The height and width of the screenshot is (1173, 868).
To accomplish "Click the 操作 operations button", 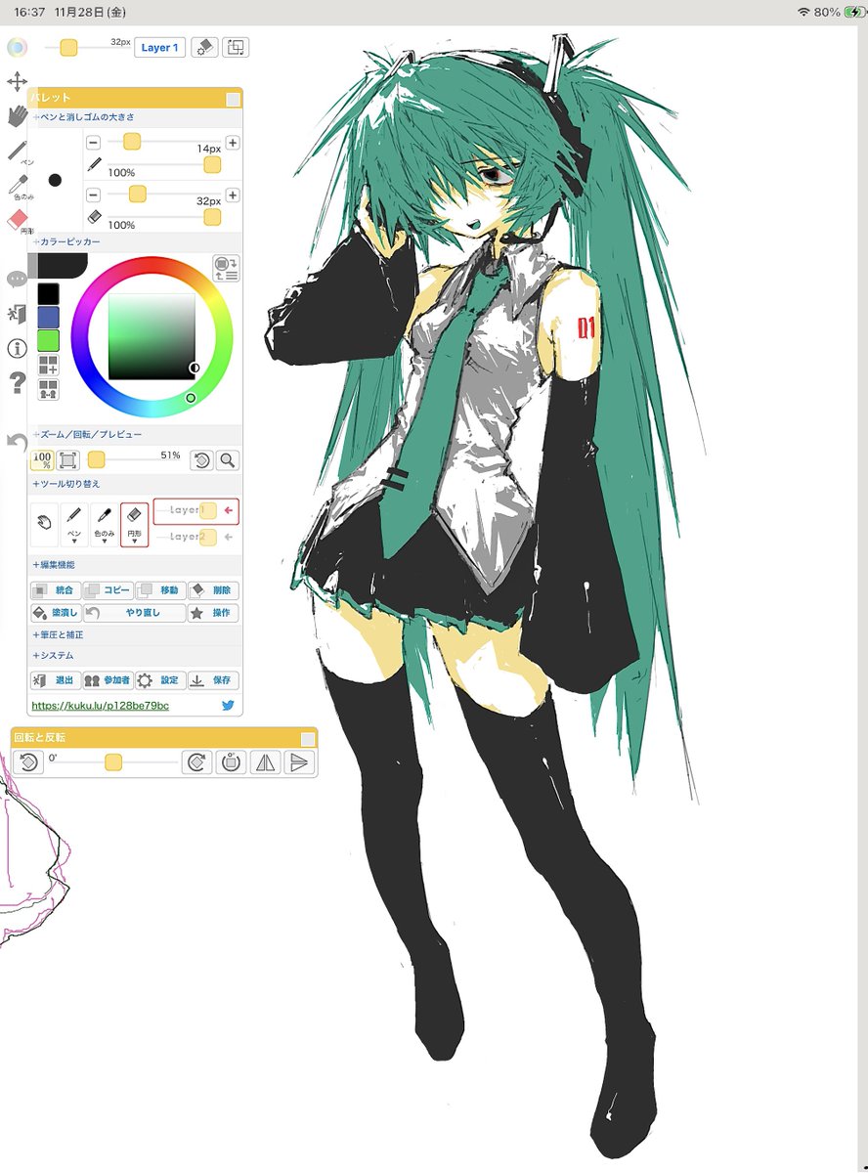I will [x=213, y=613].
